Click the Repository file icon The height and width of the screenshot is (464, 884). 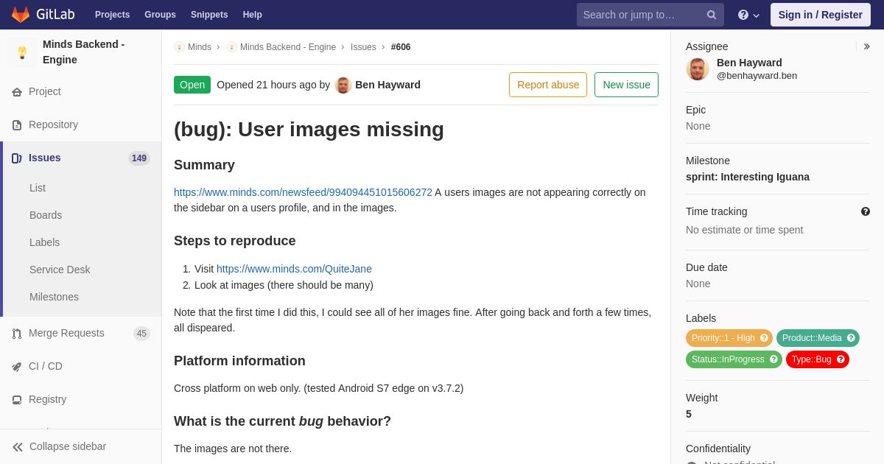pyautogui.click(x=17, y=125)
